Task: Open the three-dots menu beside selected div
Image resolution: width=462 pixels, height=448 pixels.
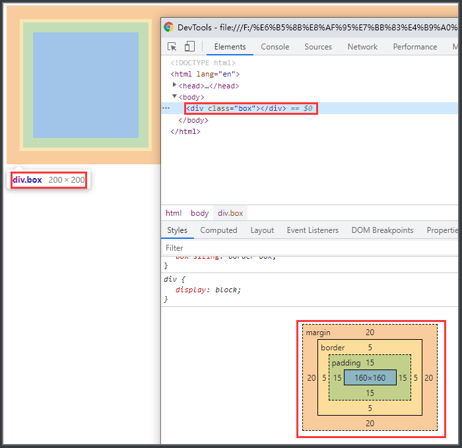Action: pos(166,108)
